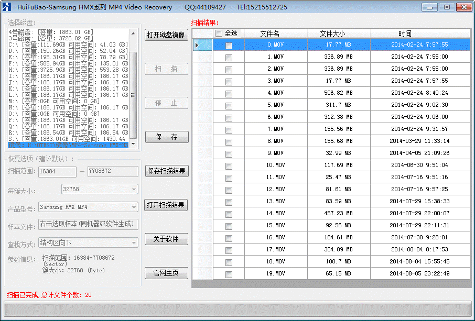The height and width of the screenshot is (321, 475).
Task: Click the 3.MOV file name cell
Action: point(276,81)
